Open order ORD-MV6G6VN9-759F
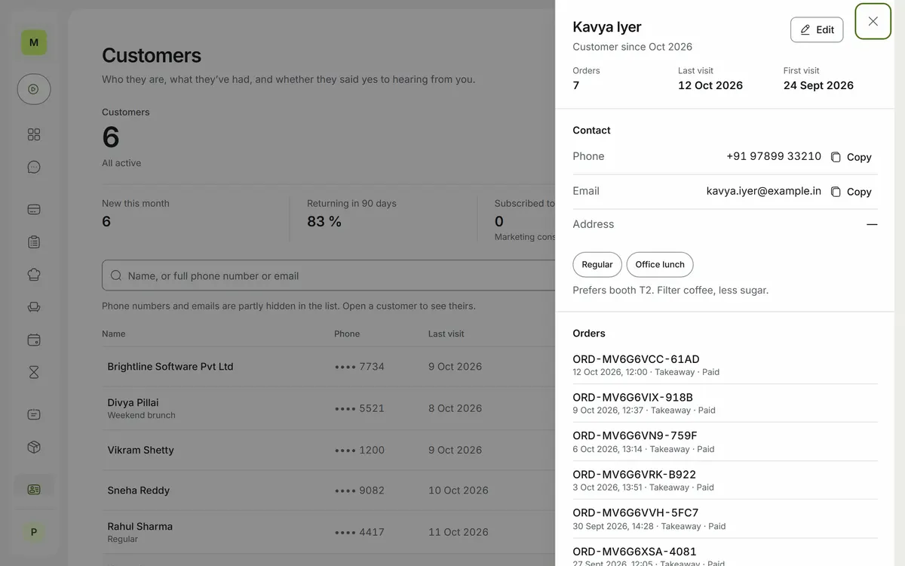Viewport: 905px width, 566px height. click(725, 441)
